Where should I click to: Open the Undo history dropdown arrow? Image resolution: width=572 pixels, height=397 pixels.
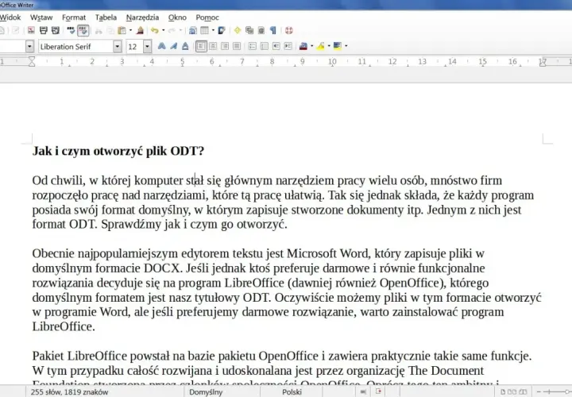(x=163, y=31)
